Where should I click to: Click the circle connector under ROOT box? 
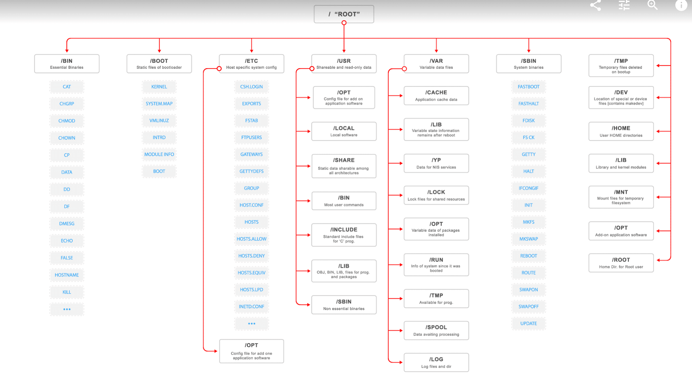pos(344,23)
